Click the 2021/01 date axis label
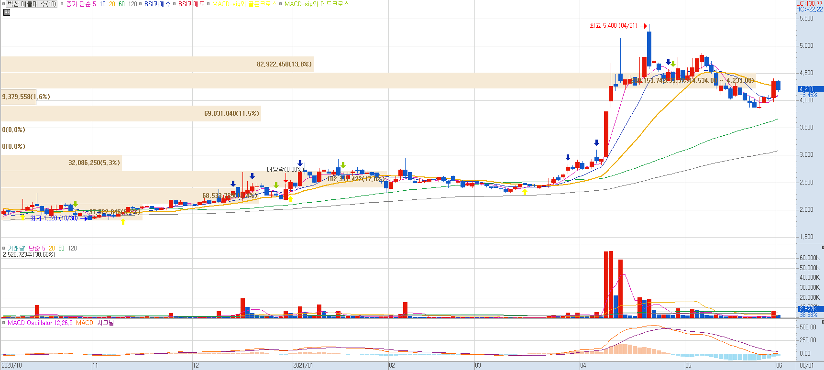824x370 pixels. click(x=303, y=365)
